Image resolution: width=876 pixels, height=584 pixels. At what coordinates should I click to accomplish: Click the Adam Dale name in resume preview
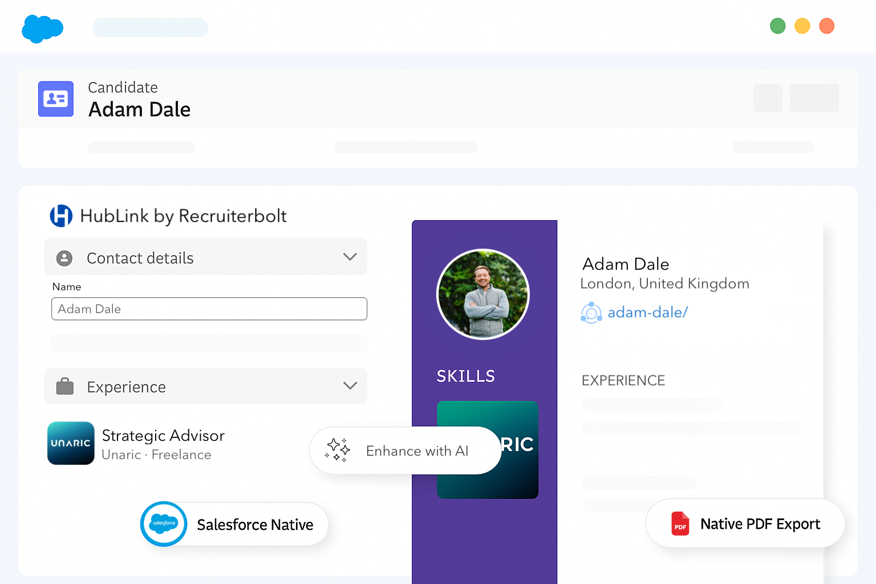(x=626, y=264)
